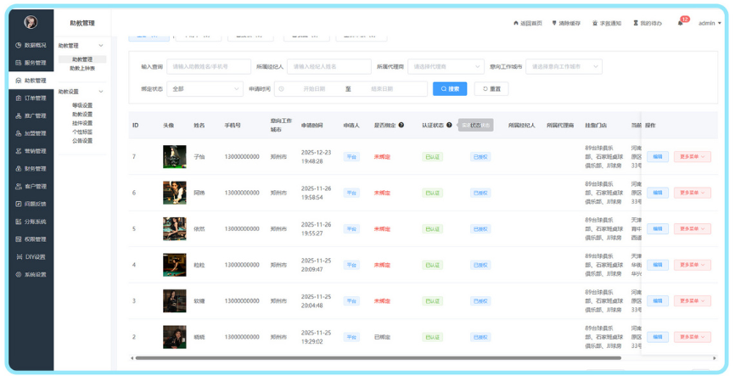Click 编辑 for the 子怡 row
Screen dimensions: 735x376
coord(657,157)
